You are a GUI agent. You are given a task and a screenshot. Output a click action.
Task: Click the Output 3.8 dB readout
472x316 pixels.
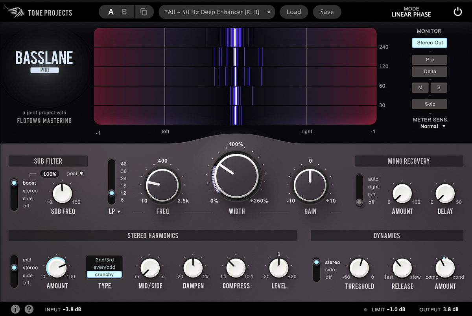[x=439, y=309]
